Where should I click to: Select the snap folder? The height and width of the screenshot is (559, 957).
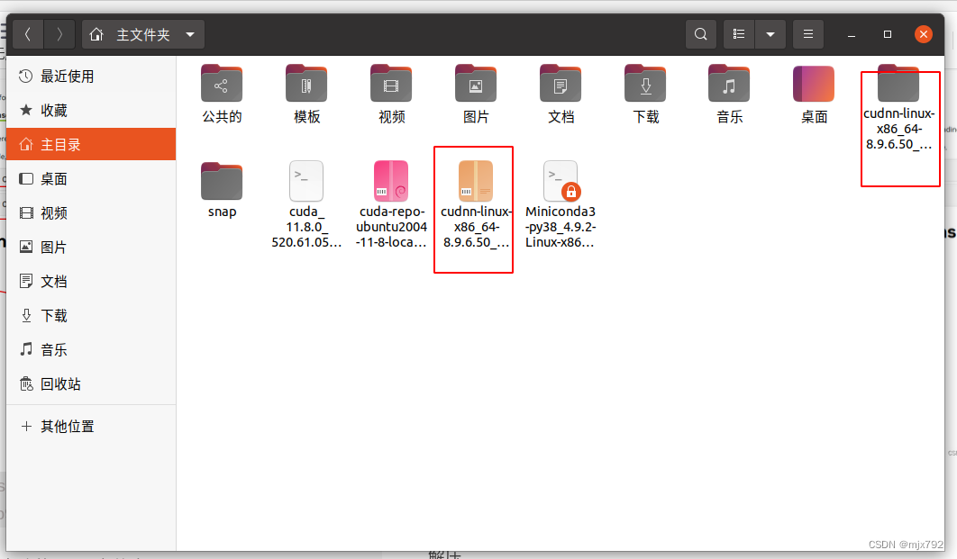coord(222,181)
